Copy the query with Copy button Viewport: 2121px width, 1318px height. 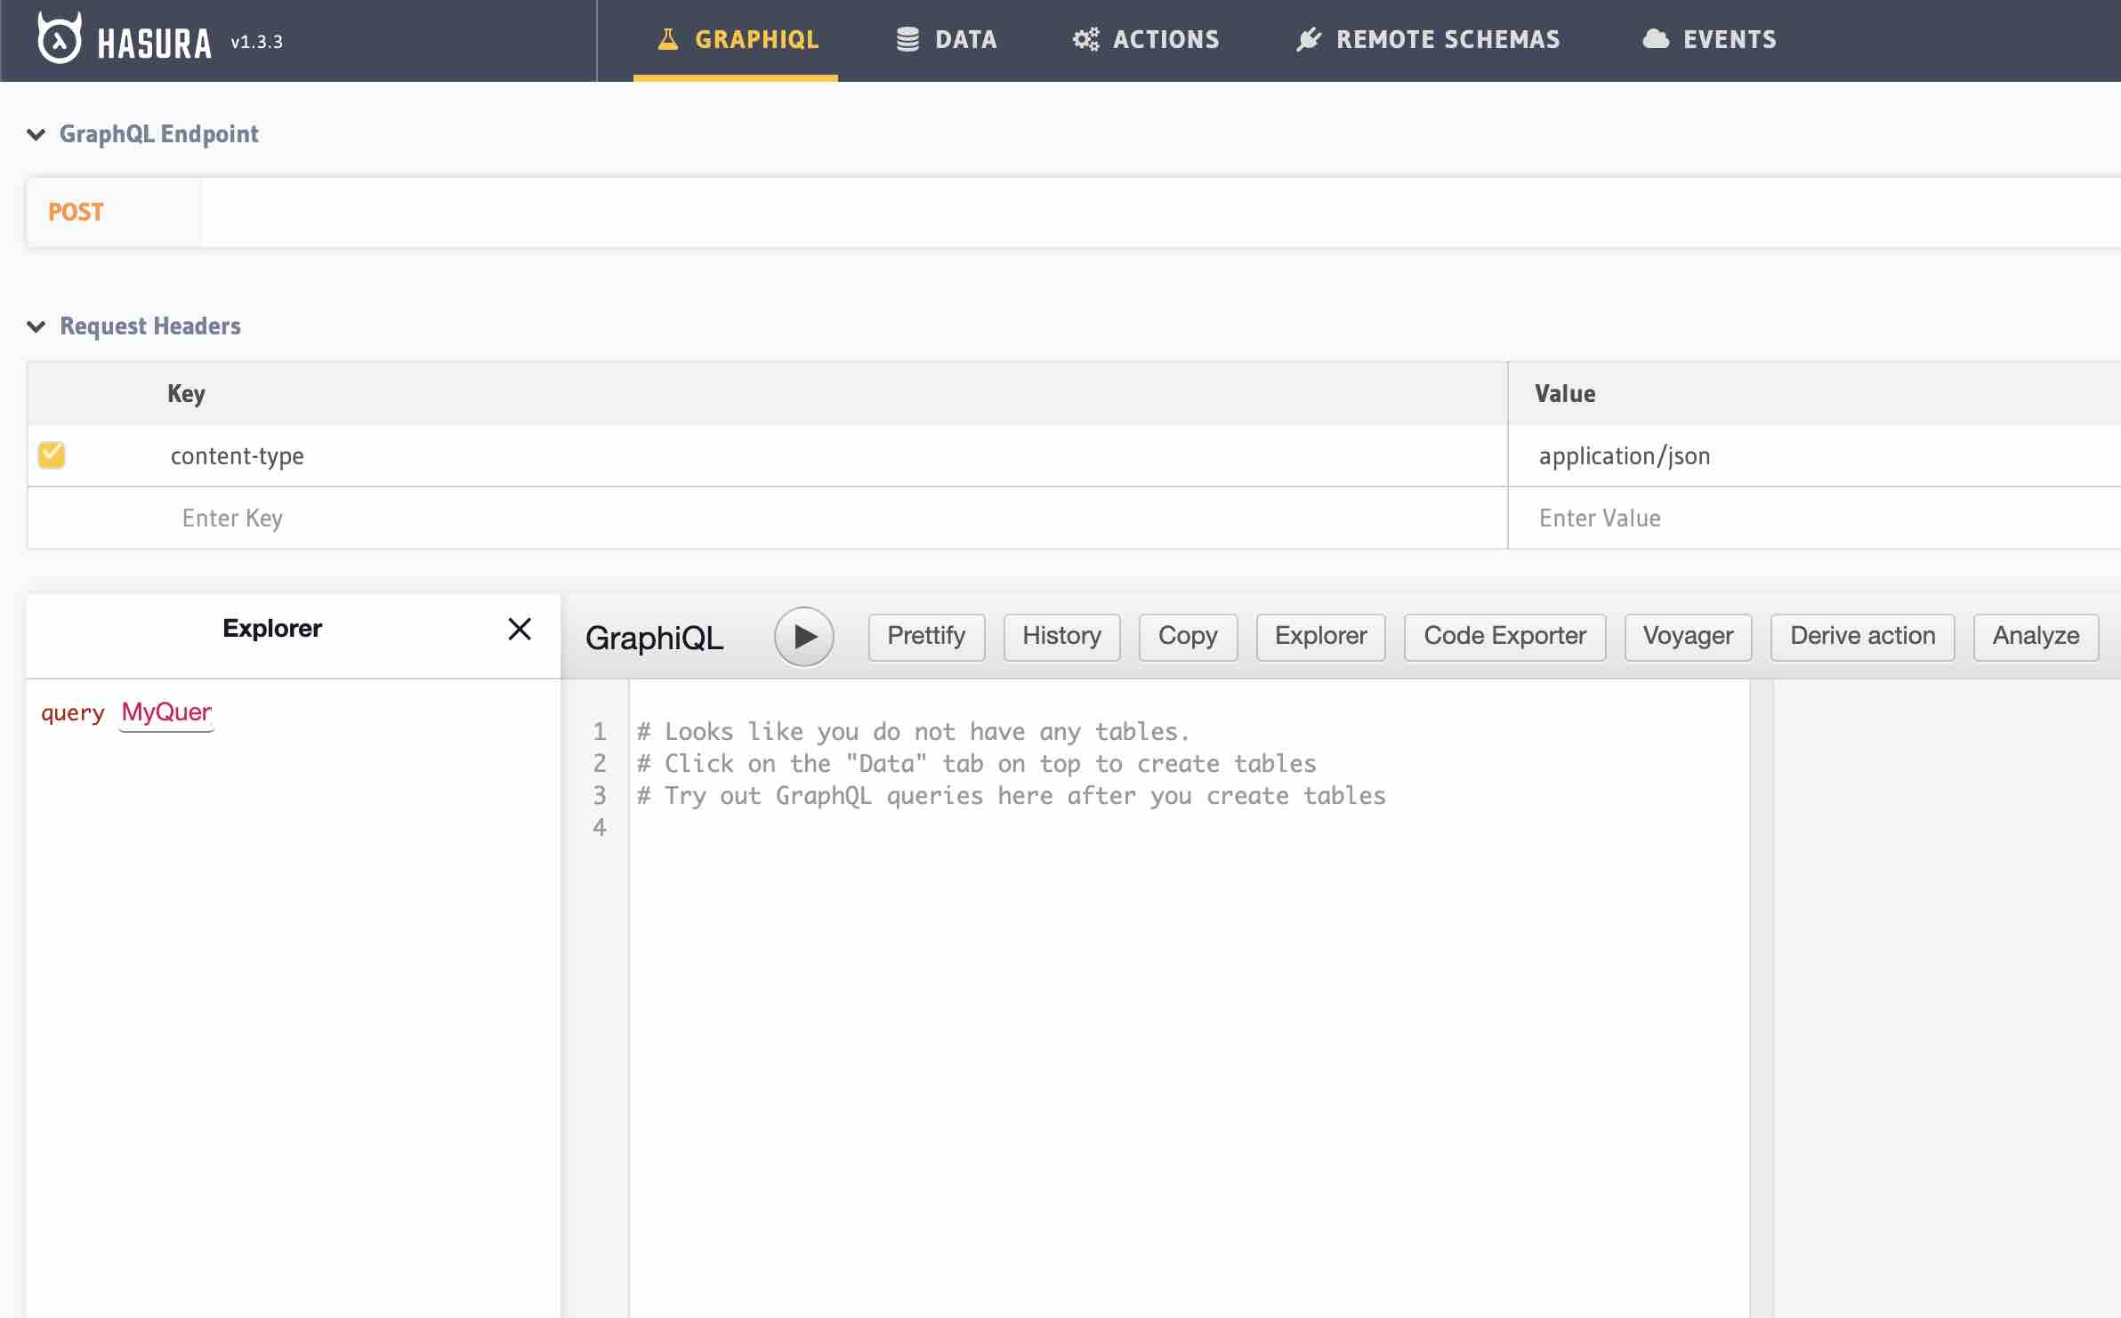(x=1188, y=637)
